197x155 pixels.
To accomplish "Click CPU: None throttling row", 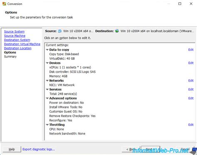I will click(x=57, y=129).
